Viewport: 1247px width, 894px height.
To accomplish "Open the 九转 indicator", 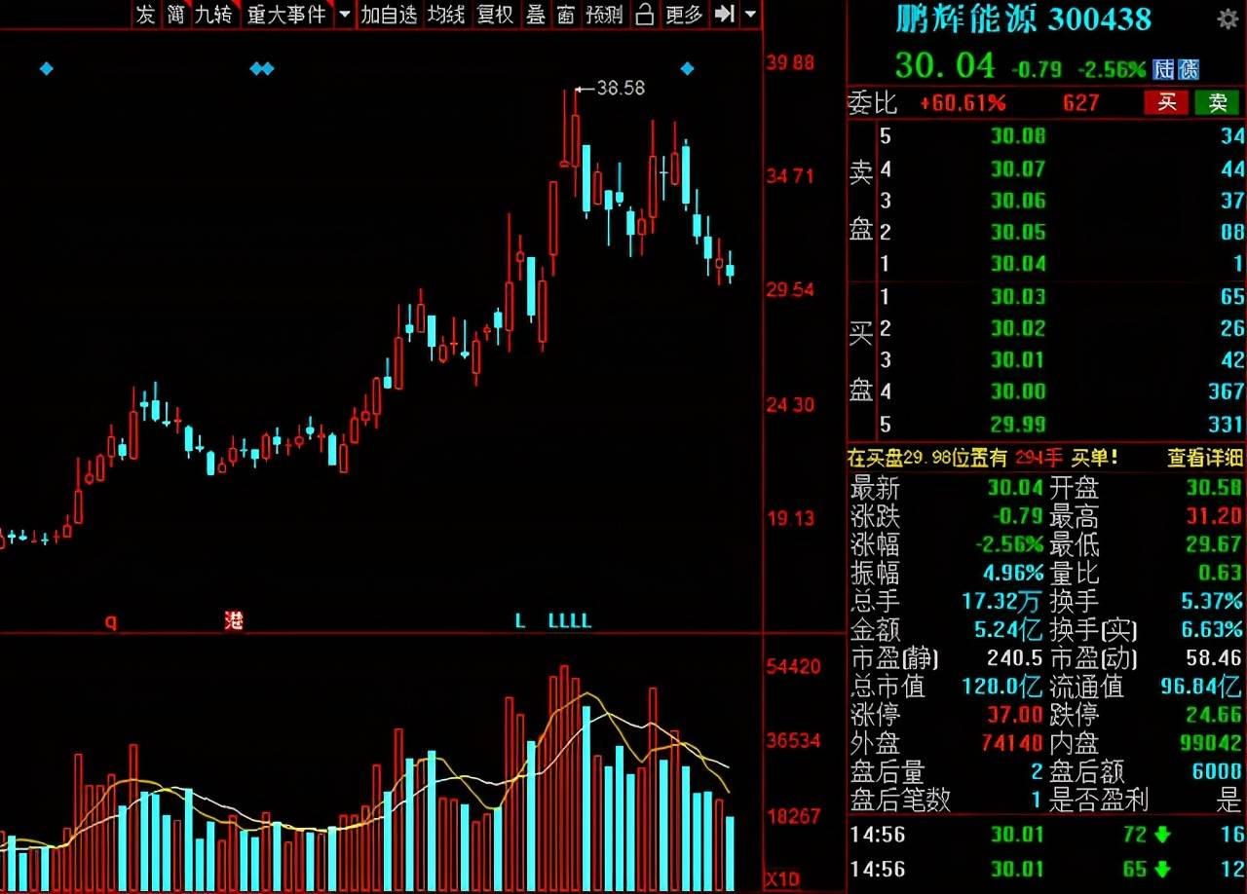I will pos(212,14).
